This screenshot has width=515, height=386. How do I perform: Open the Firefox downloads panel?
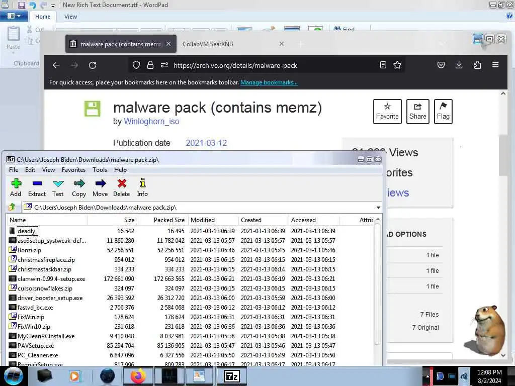pos(459,65)
